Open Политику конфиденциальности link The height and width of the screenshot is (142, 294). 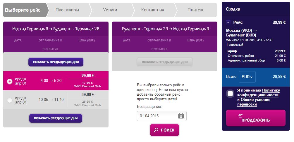(x=259, y=93)
